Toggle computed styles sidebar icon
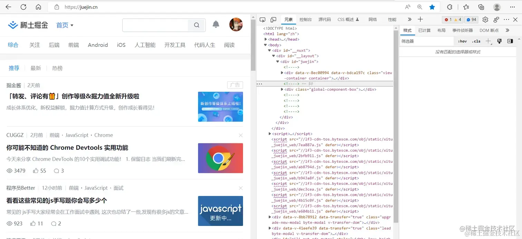The image size is (522, 239). click(510, 41)
